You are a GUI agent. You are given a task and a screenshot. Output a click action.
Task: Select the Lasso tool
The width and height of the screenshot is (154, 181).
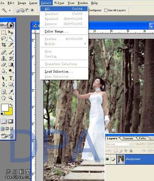4,39
